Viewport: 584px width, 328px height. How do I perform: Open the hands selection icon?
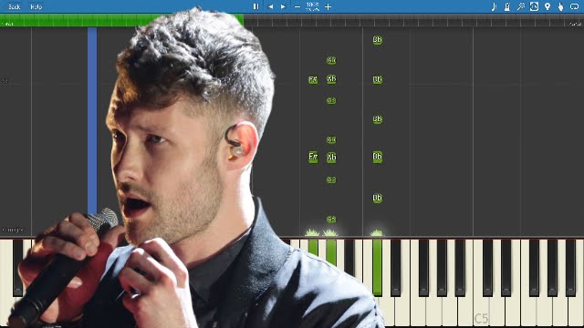(x=560, y=6)
